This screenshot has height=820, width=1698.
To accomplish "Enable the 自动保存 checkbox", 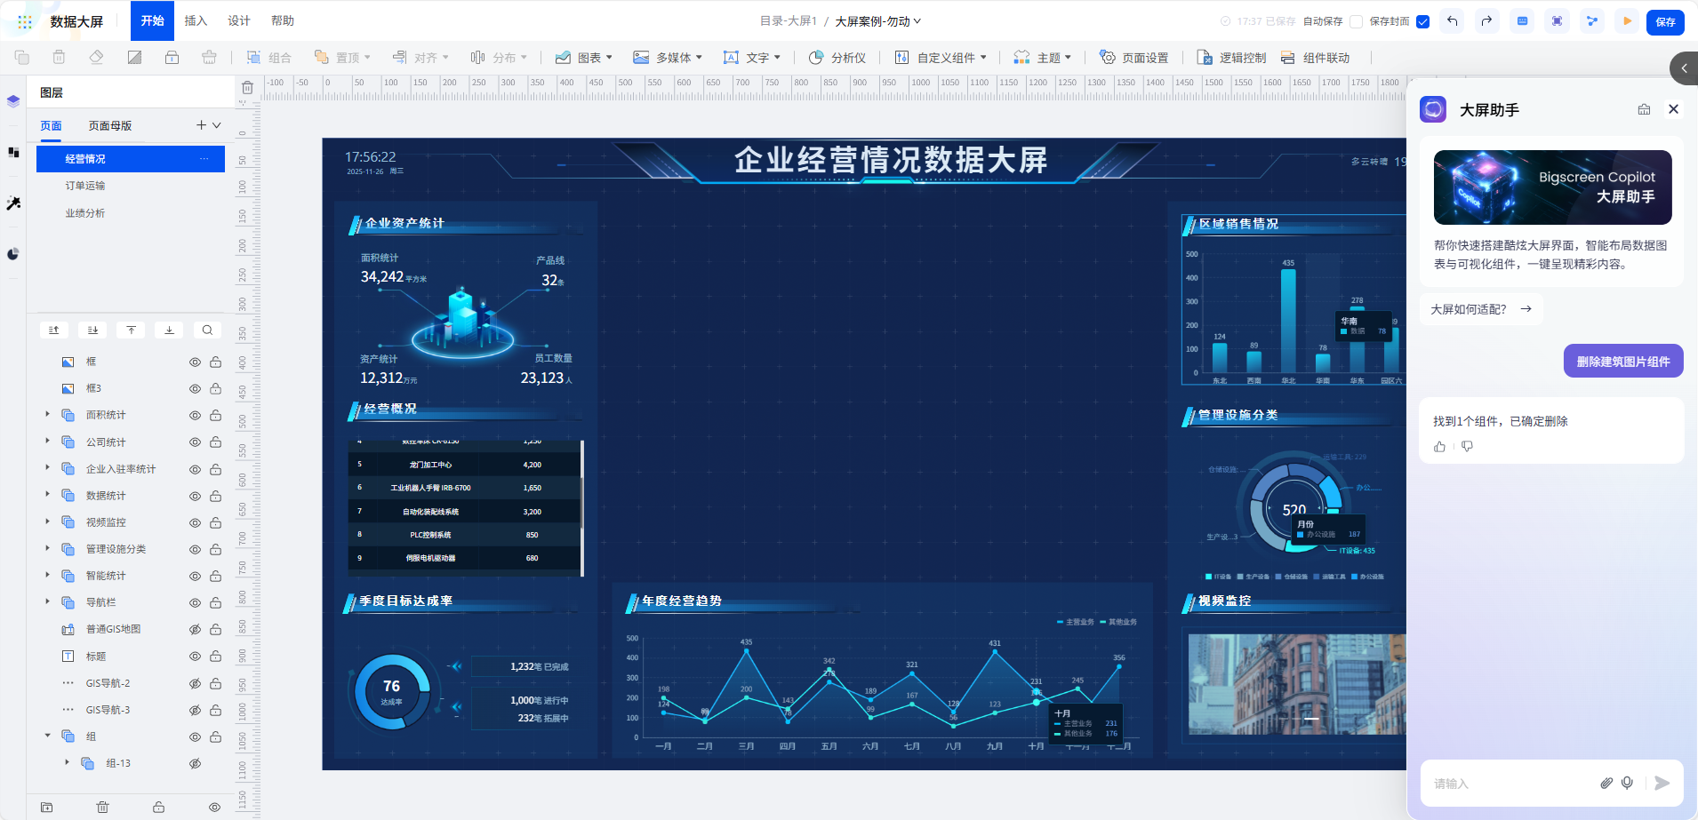I will tap(1356, 21).
